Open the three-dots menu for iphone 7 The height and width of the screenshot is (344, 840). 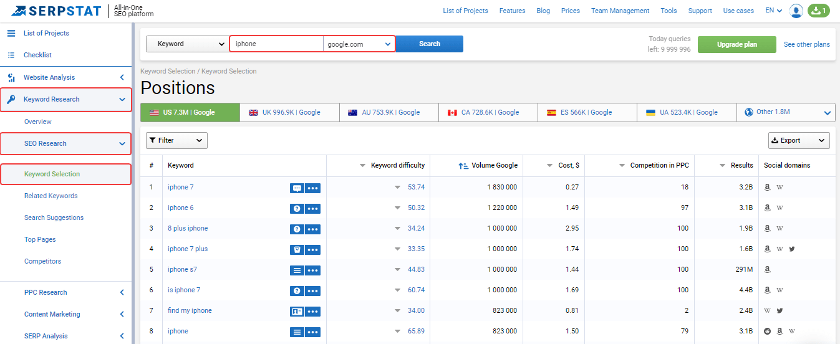[x=313, y=188]
